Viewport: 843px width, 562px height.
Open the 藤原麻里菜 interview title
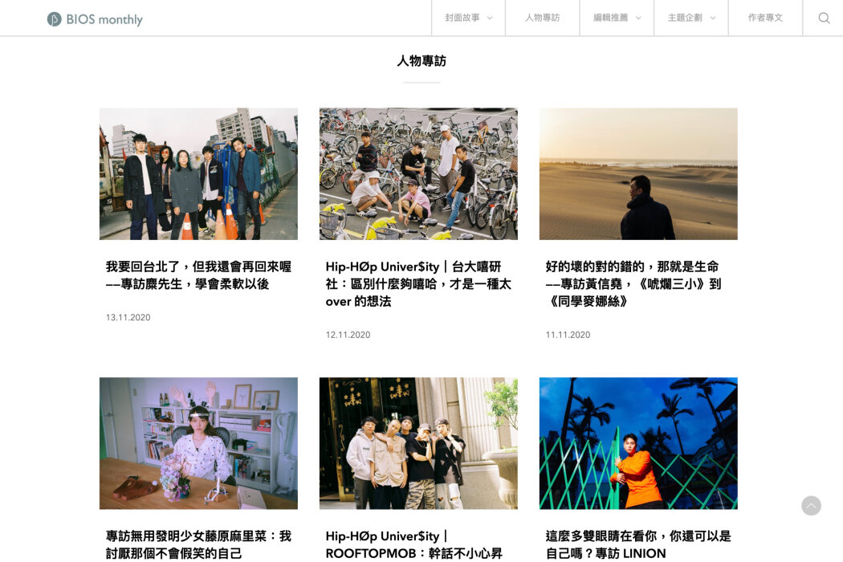(198, 544)
